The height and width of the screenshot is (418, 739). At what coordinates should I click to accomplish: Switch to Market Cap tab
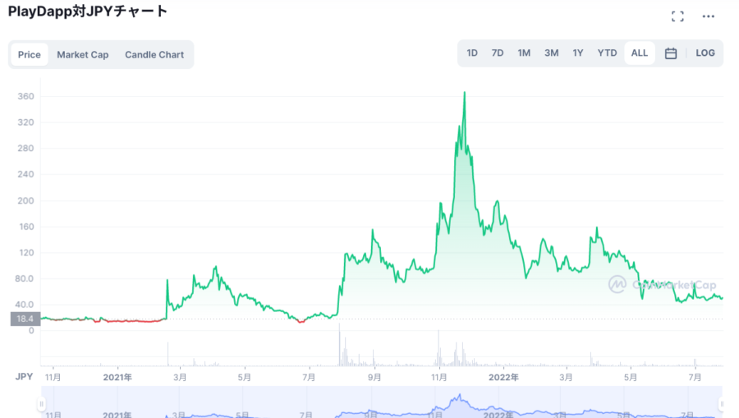coord(82,55)
